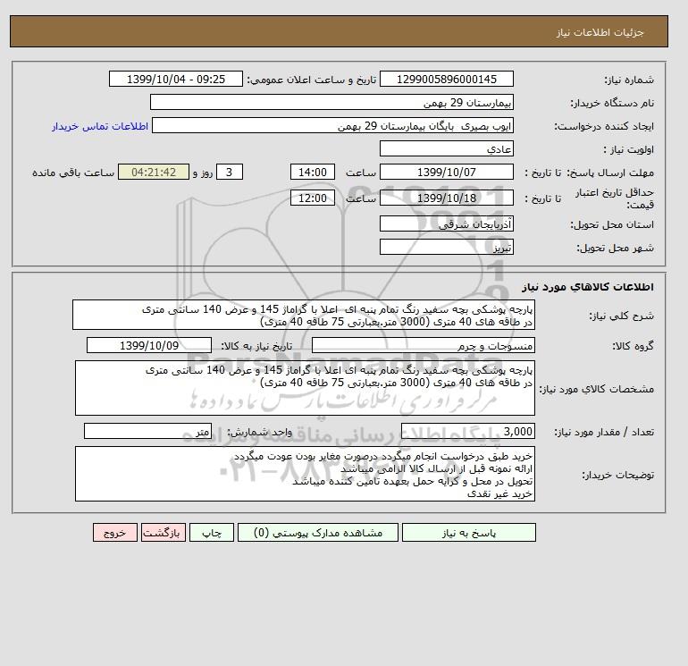Image resolution: width=688 pixels, height=666 pixels.
Task: Click the نام دستگاه خریدار label
Action: click(x=612, y=103)
